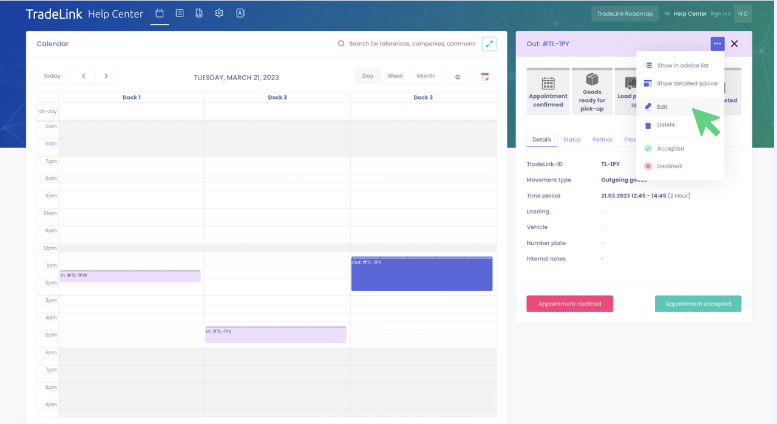This screenshot has width=777, height=424.
Task: Click the calendar search input field
Action: pos(412,44)
